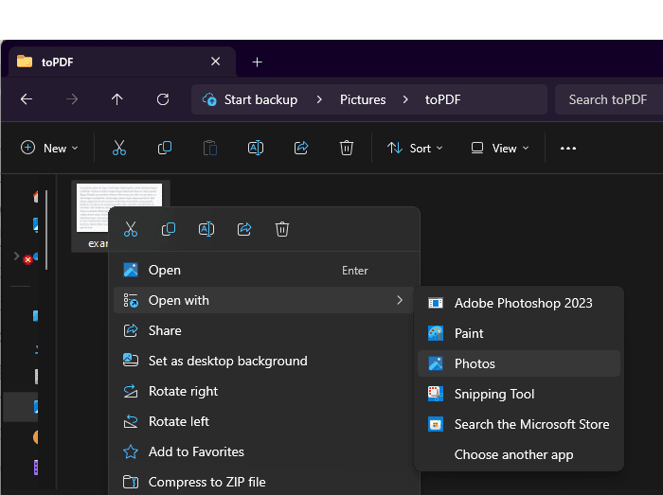This screenshot has height=495, width=663.
Task: Open the See more ellipsis menu
Action: 568,149
